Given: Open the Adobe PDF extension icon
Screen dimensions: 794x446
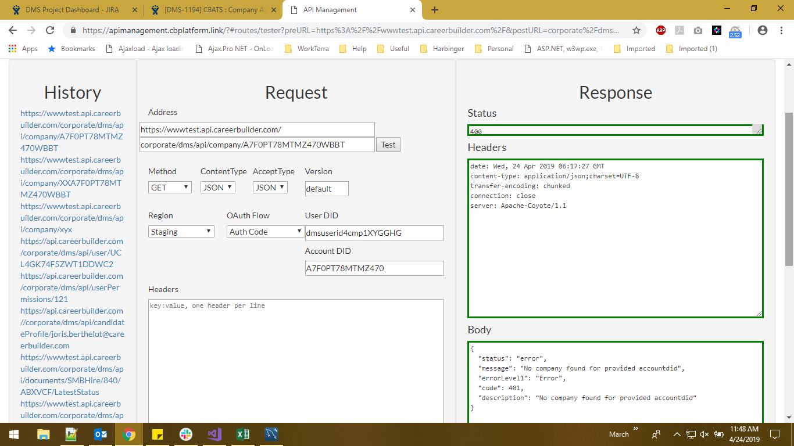Looking at the screenshot, I should click(x=679, y=30).
